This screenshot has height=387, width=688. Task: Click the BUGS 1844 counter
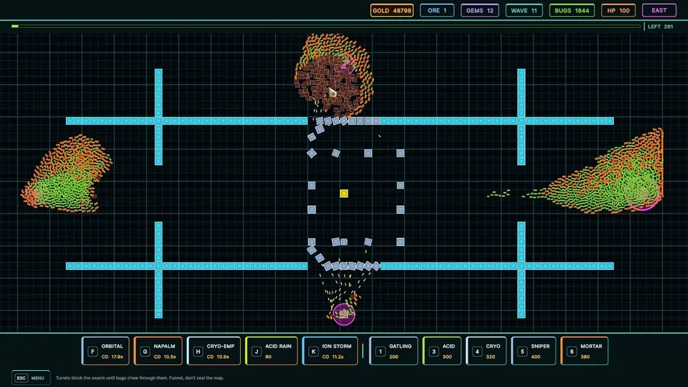[x=572, y=10]
